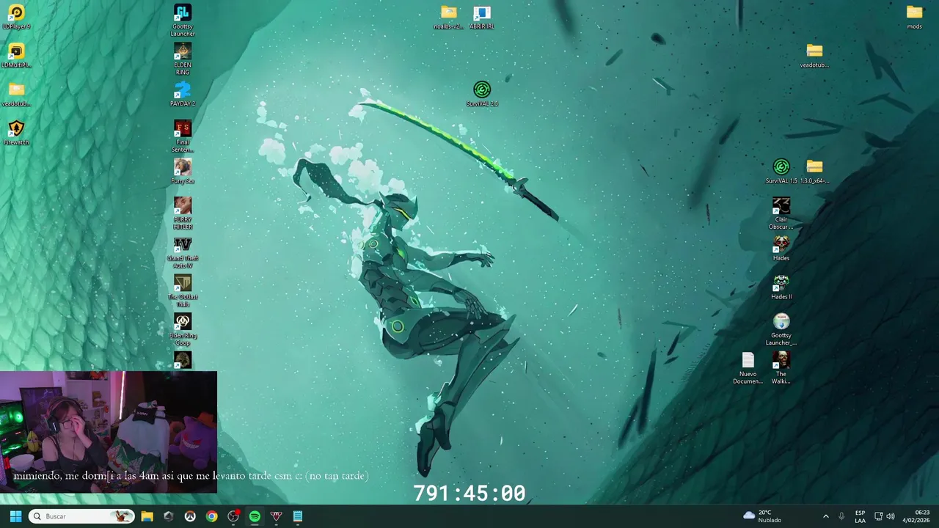This screenshot has width=939, height=528.
Task: Launch Goottsy Launcher shortcut above ELDEN RING
Action: [x=183, y=21]
